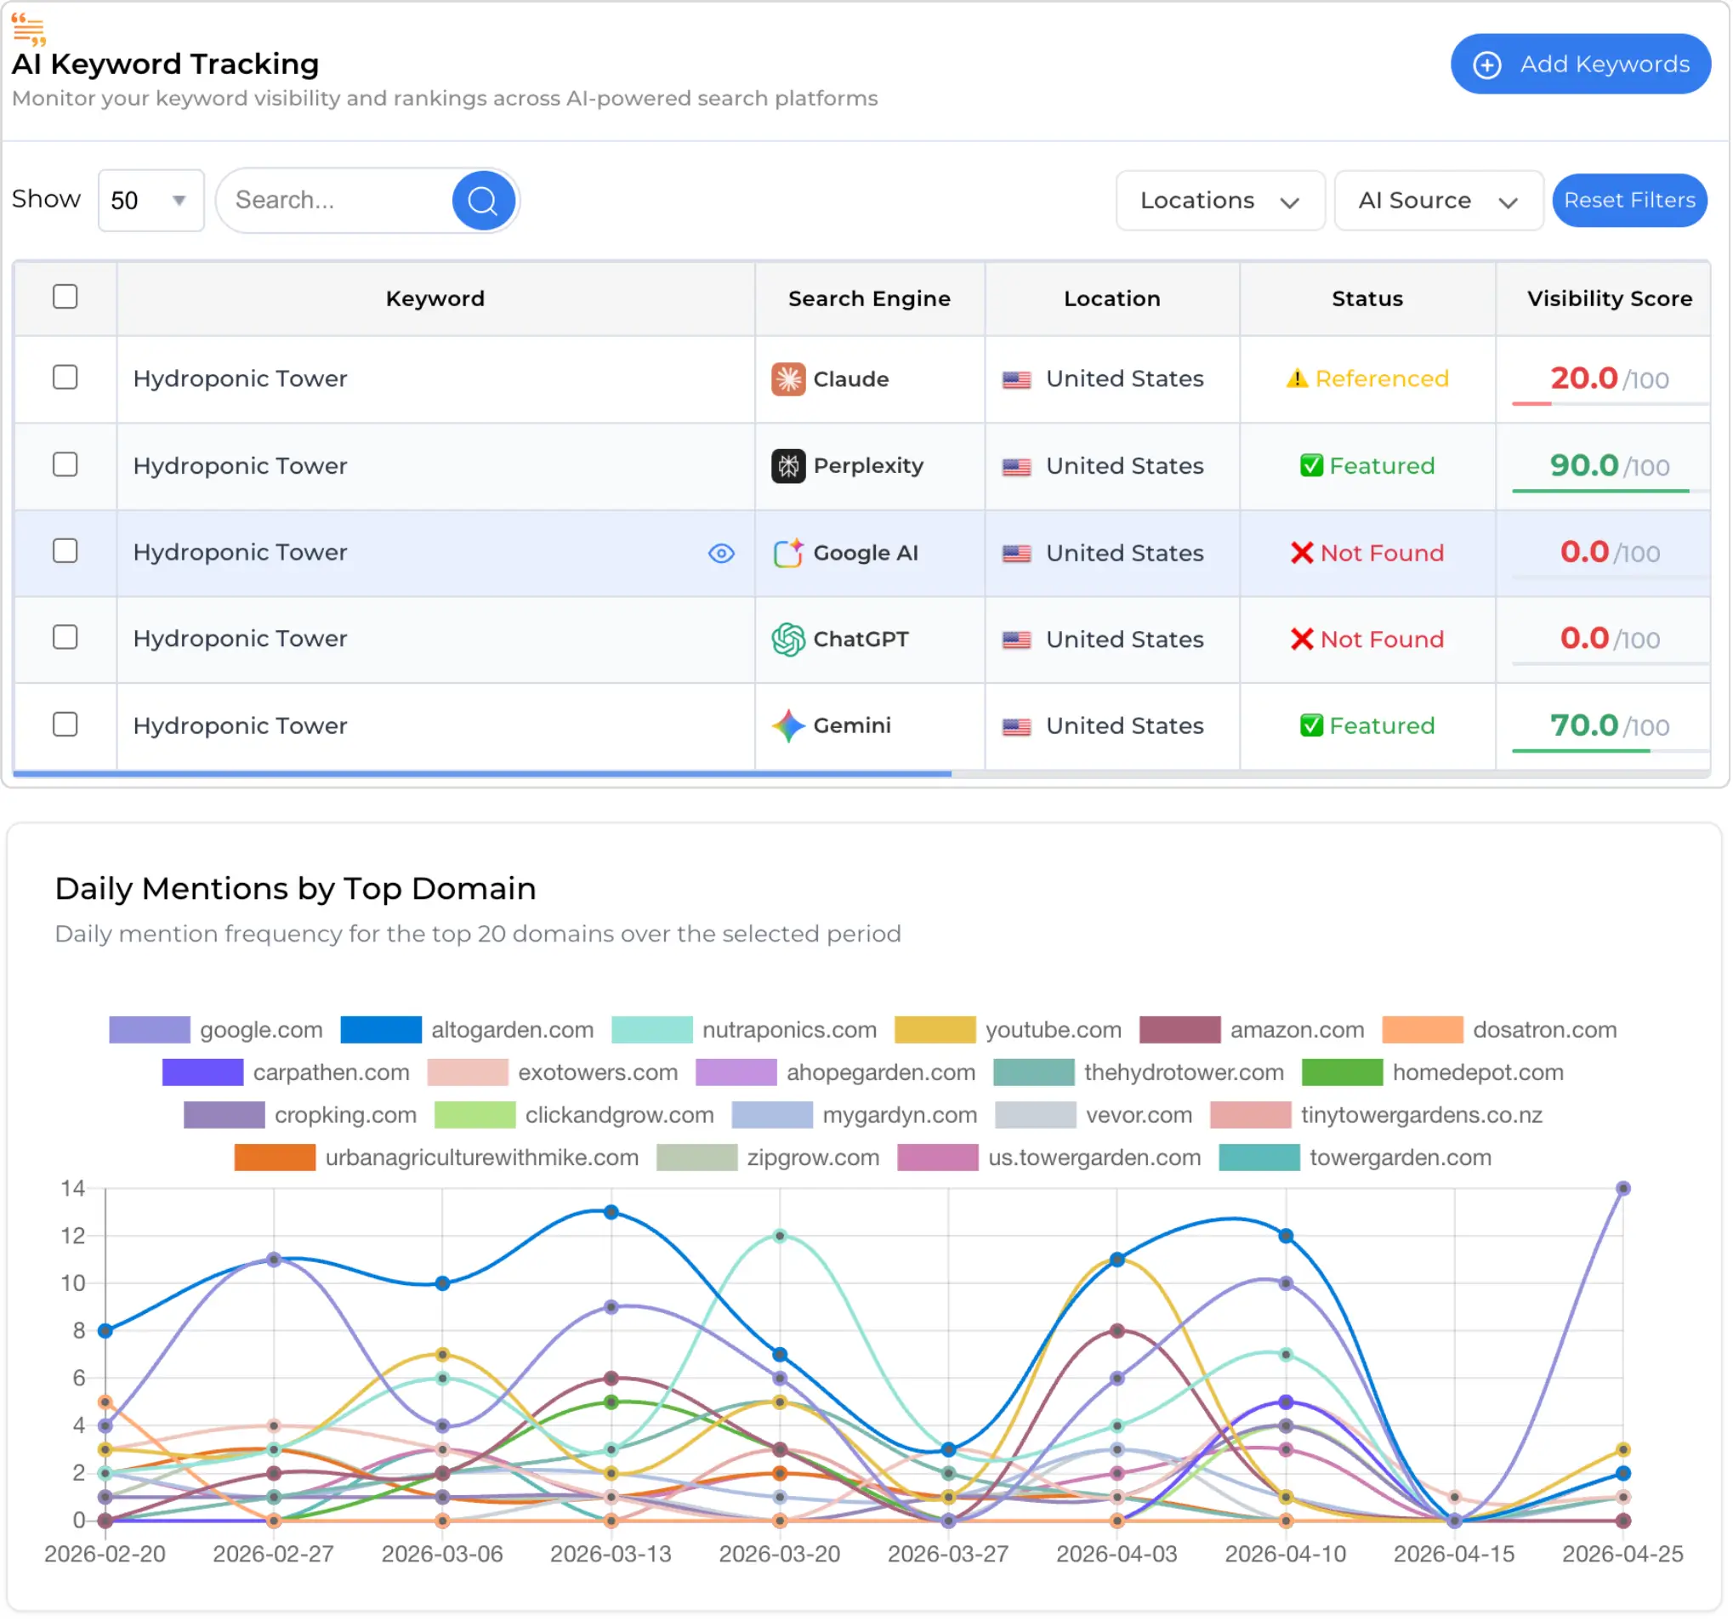Image resolution: width=1733 pixels, height=1621 pixels.
Task: Click the Gemini icon
Action: tap(787, 725)
